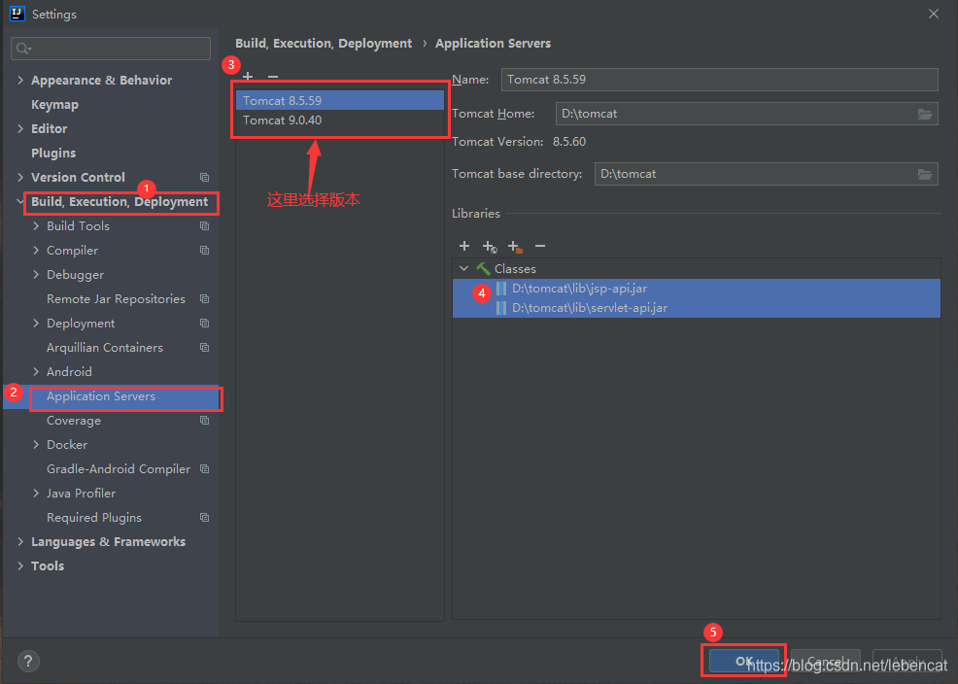Screen dimensions: 958x684
Task: Open Plugins settings page
Action: coord(53,154)
